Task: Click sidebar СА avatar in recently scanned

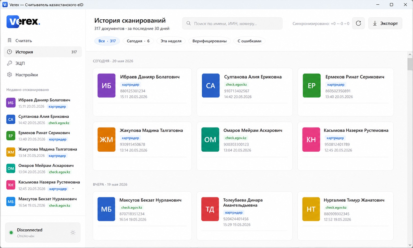Action: coord(11,119)
